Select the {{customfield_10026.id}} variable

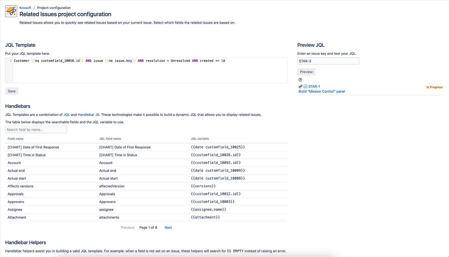click(x=216, y=155)
